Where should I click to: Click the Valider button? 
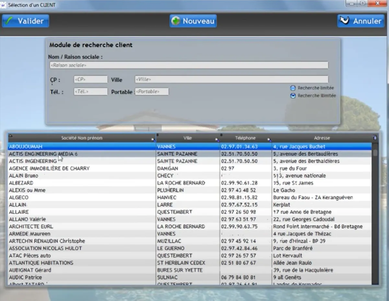pyautogui.click(x=26, y=21)
